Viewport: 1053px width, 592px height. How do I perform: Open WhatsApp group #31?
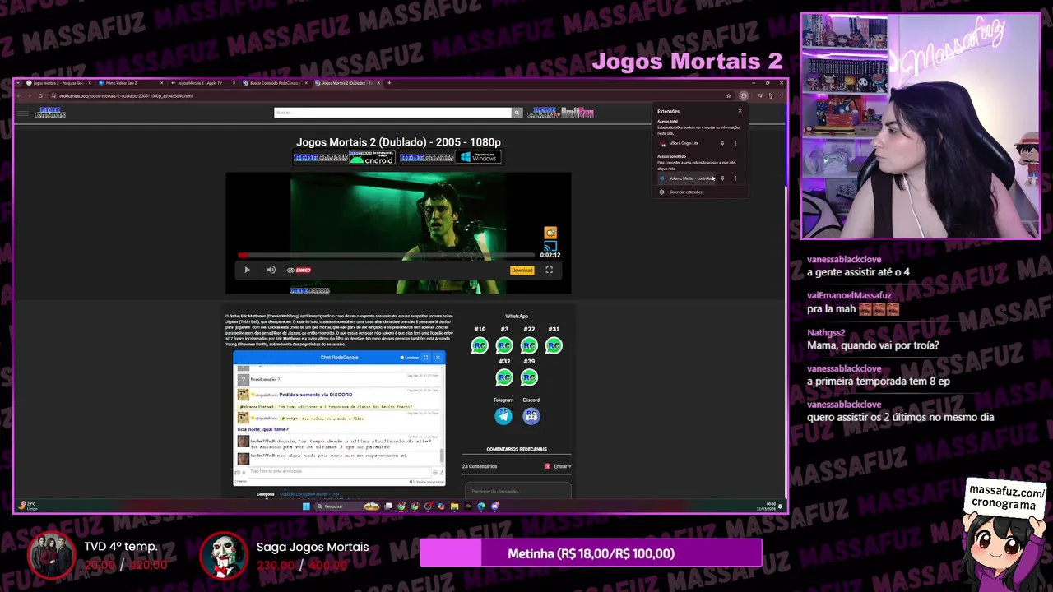pos(554,345)
